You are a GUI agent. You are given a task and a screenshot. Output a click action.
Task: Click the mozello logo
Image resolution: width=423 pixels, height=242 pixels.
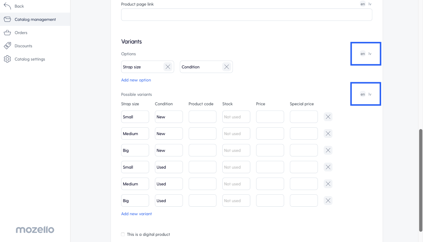tap(35, 230)
